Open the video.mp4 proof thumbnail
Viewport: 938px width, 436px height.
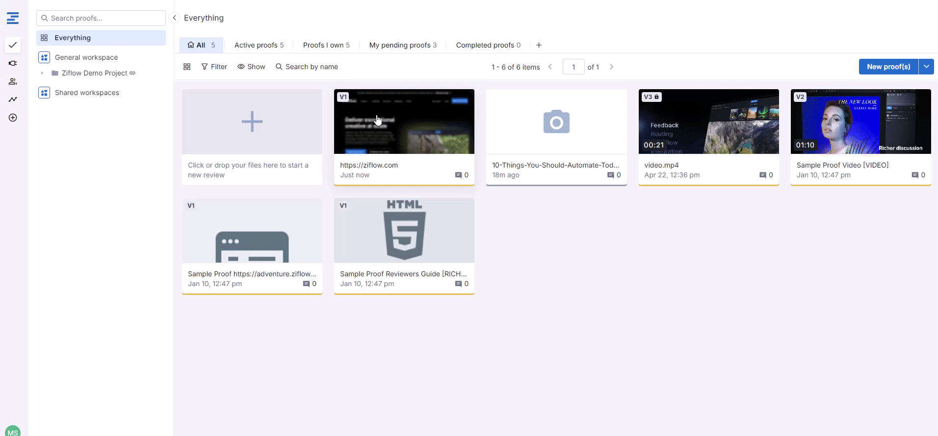[708, 121]
